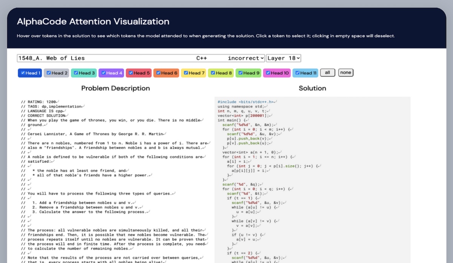Viewport: 453px width, 263px height.
Task: Click the "TAGS: dp,implementation" line
Action: (54, 106)
